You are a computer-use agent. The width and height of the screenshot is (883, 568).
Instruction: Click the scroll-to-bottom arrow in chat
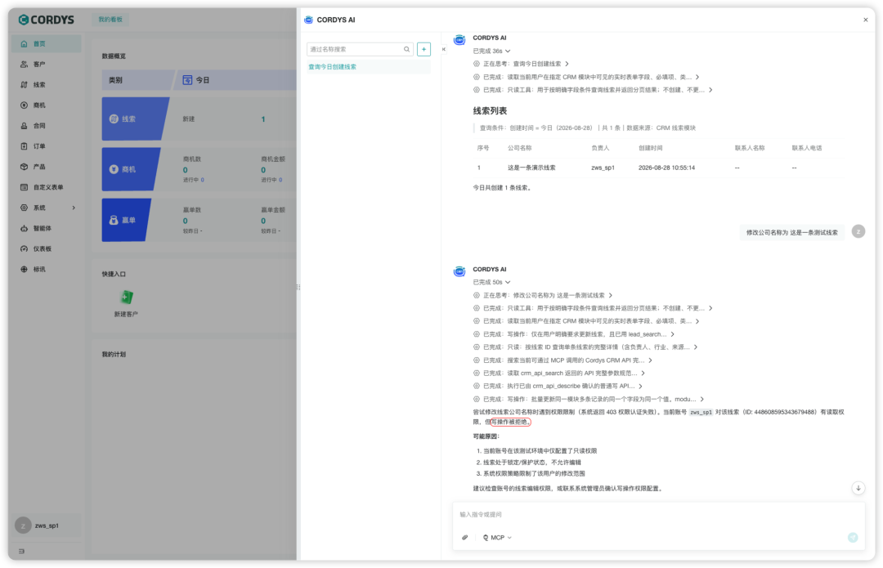pos(858,488)
